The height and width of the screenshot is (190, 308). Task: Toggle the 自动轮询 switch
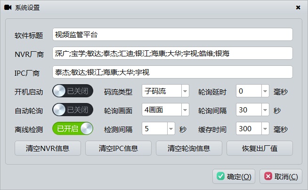coord(73,110)
